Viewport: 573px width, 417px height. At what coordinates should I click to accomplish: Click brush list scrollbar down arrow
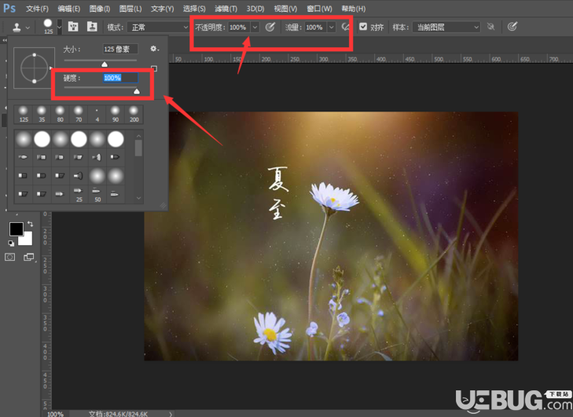138,198
